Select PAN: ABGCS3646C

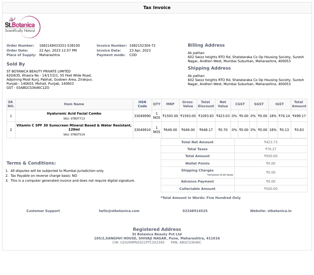(186, 242)
